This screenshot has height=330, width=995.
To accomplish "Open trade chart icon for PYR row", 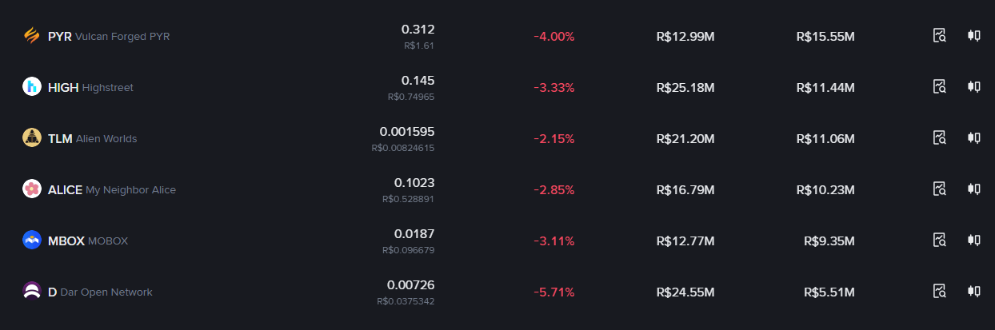I will (973, 36).
